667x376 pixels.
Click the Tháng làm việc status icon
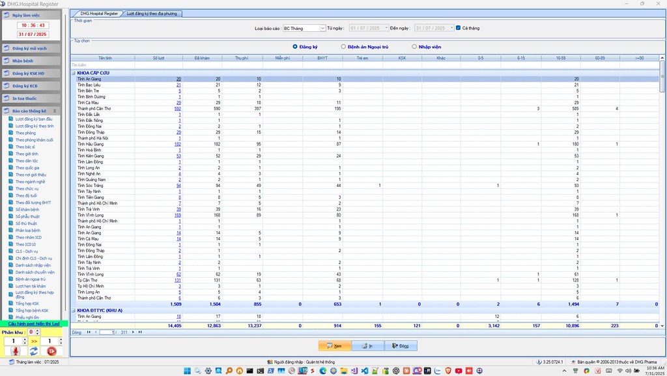coord(12,362)
